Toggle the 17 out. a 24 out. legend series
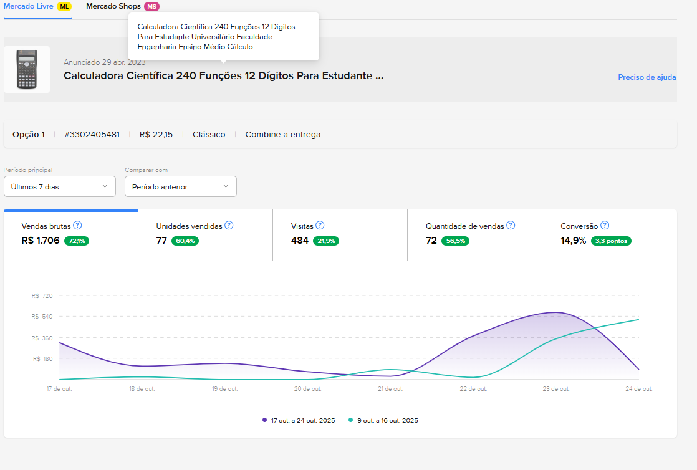The width and height of the screenshot is (697, 470). tap(299, 420)
